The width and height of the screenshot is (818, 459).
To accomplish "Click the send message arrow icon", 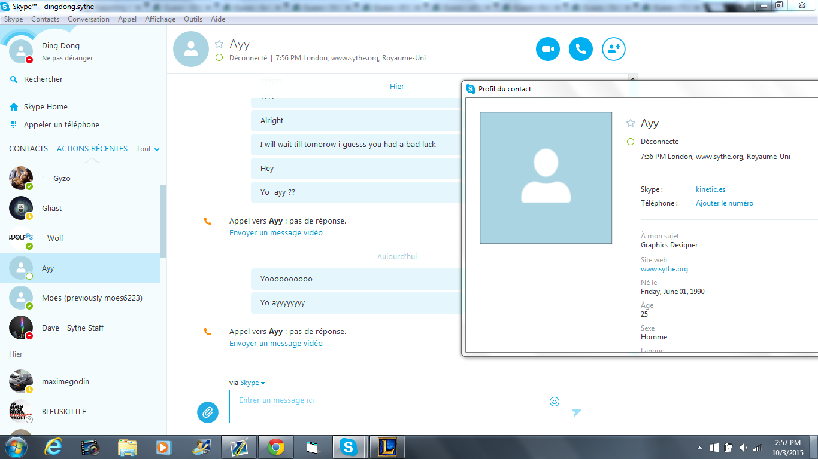I will point(576,412).
